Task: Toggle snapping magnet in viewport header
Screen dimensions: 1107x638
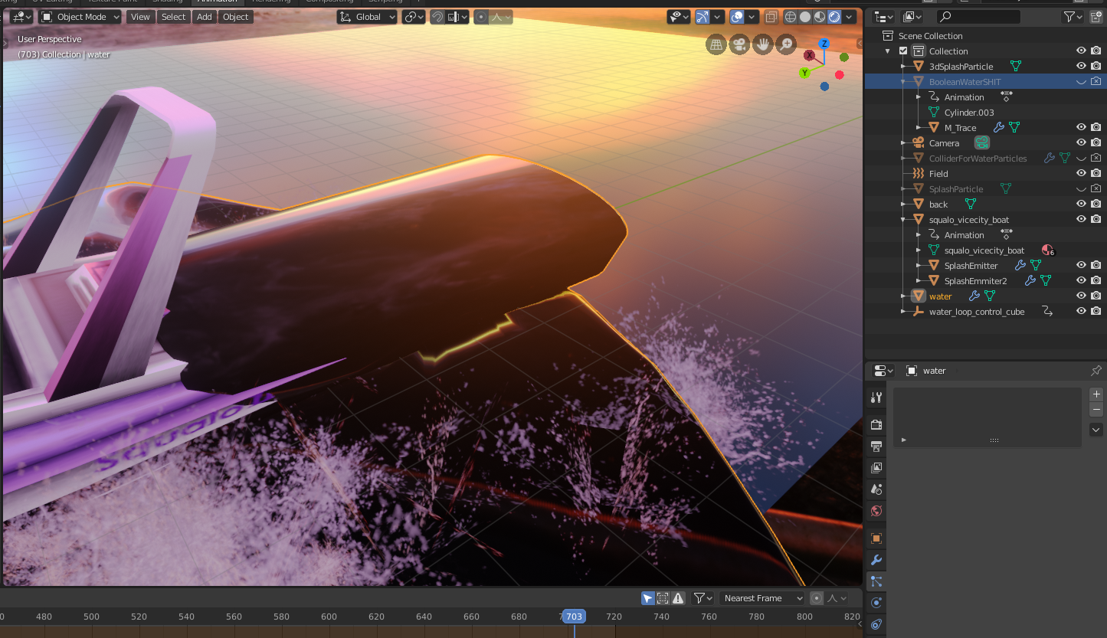Action: 437,17
